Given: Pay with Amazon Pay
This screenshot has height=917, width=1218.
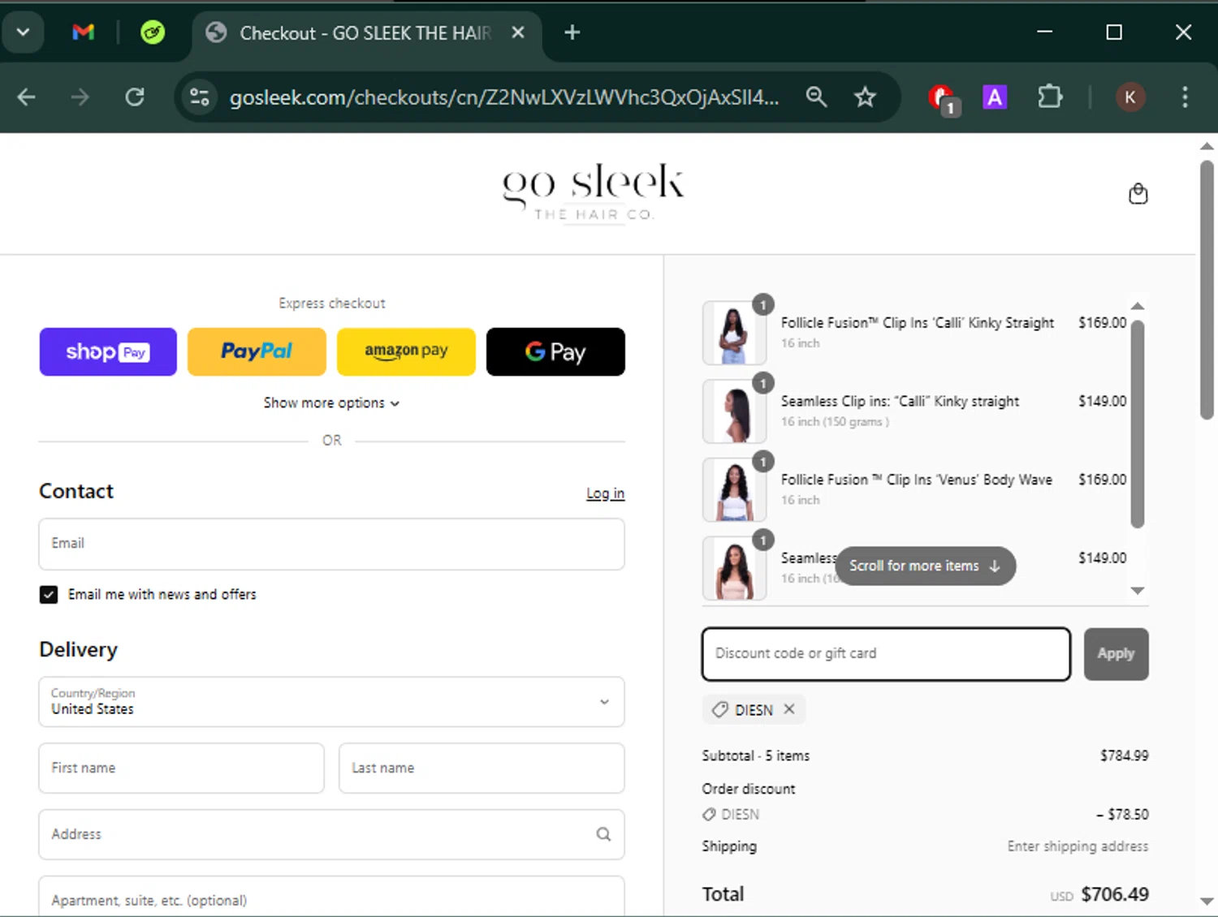Looking at the screenshot, I should [x=406, y=351].
